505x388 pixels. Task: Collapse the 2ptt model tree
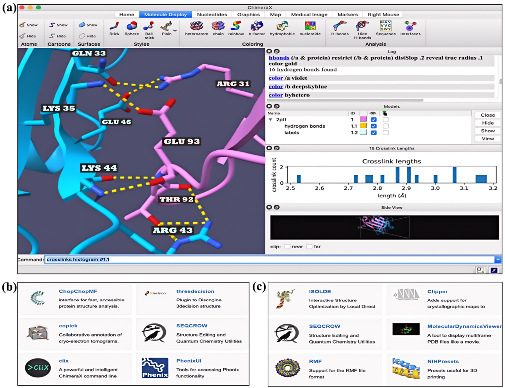click(x=270, y=120)
